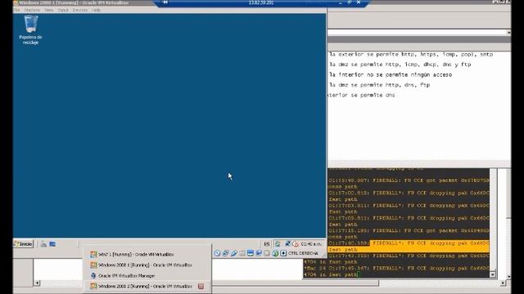Click the red alert tray icon
The width and height of the screenshot is (524, 294).
pyautogui.click(x=296, y=244)
